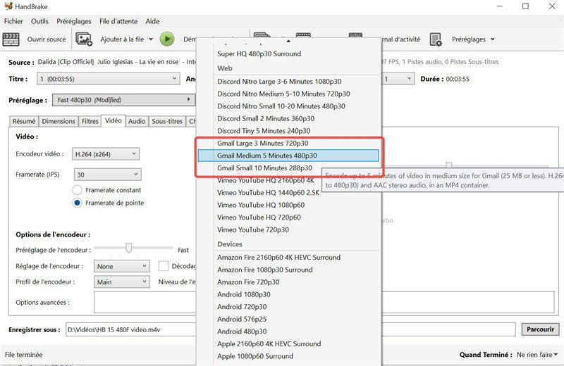Open the Préréglage selector Fast 480p30 (Modified)
The image size is (564, 366).
pyautogui.click(x=124, y=100)
